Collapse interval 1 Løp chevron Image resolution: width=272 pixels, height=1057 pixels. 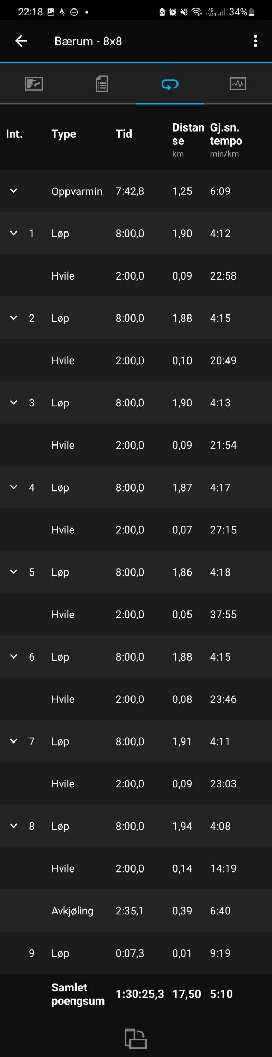pos(14,233)
